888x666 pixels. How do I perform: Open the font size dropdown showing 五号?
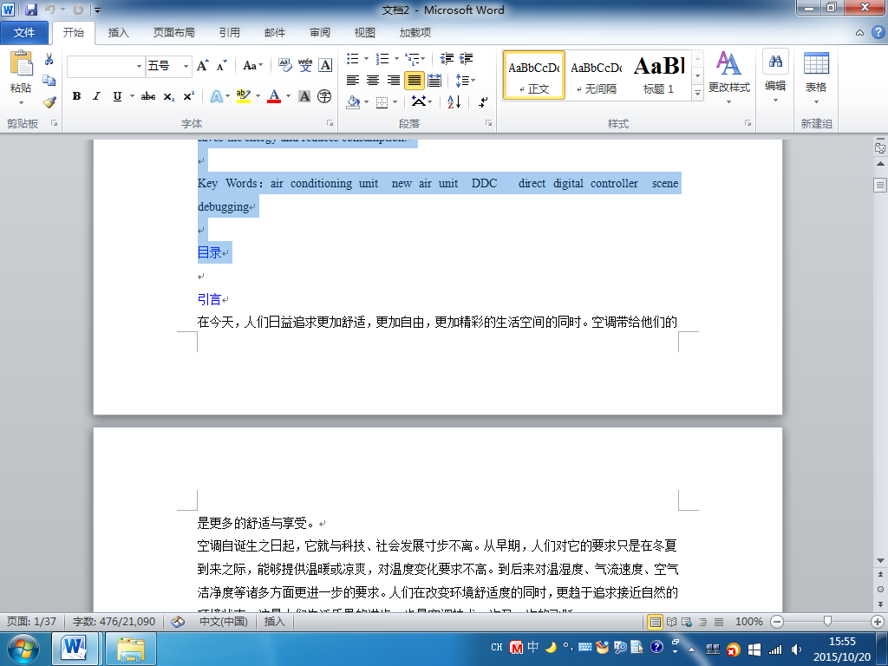click(x=186, y=66)
